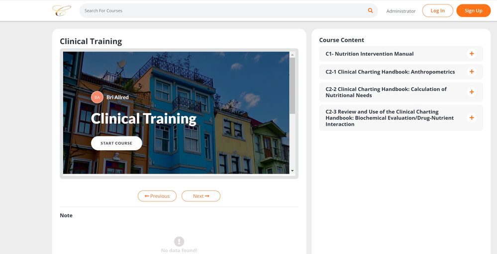Click the course viewer scrollbar thumb
The width and height of the screenshot is (497, 254).
point(292,86)
